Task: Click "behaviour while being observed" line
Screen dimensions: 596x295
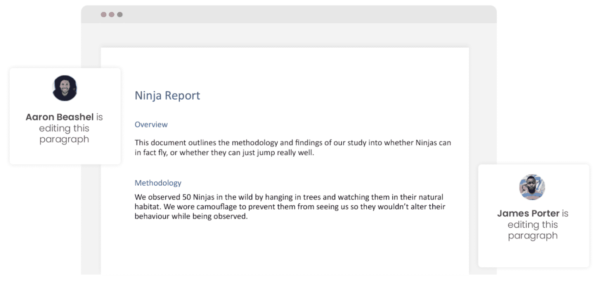Action: [x=191, y=216]
